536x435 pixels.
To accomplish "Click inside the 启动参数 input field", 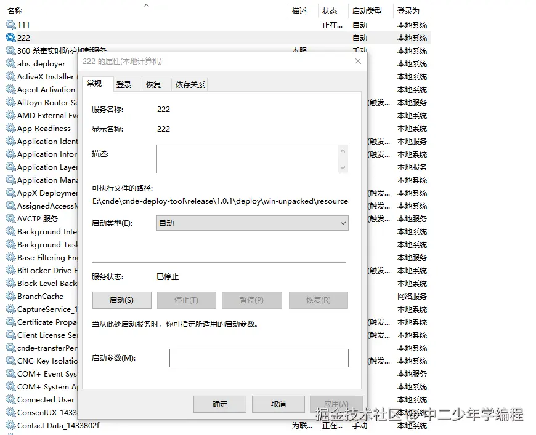I will (258, 358).
